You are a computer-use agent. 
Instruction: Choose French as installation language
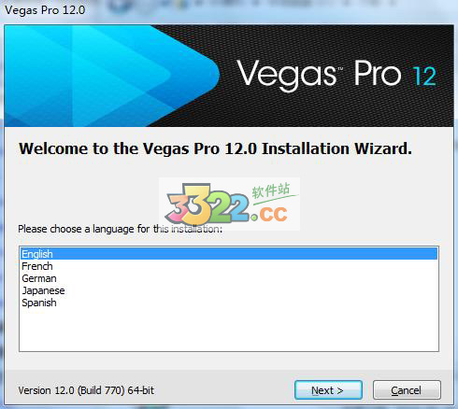coord(37,266)
